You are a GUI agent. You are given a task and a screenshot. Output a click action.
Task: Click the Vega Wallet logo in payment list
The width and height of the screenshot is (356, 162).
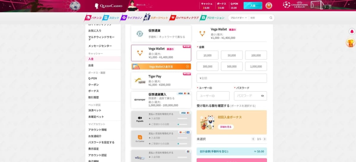click(x=140, y=53)
